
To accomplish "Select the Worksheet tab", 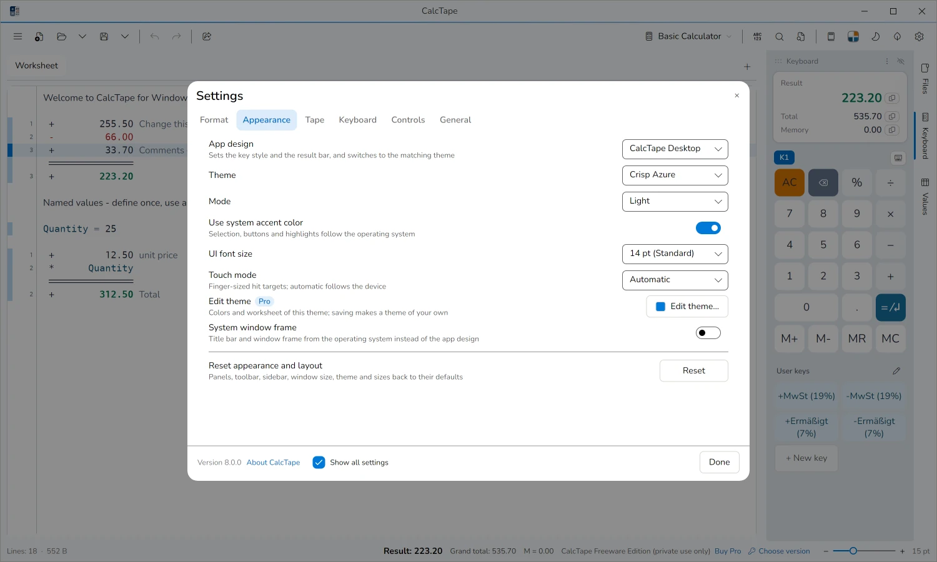I will [x=37, y=66].
